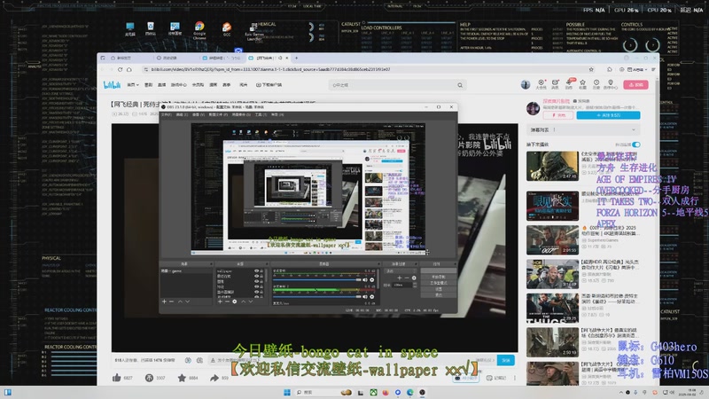Click the transition duration stepper arrows
Screen dimensions: 709x399
pyautogui.click(x=414, y=285)
